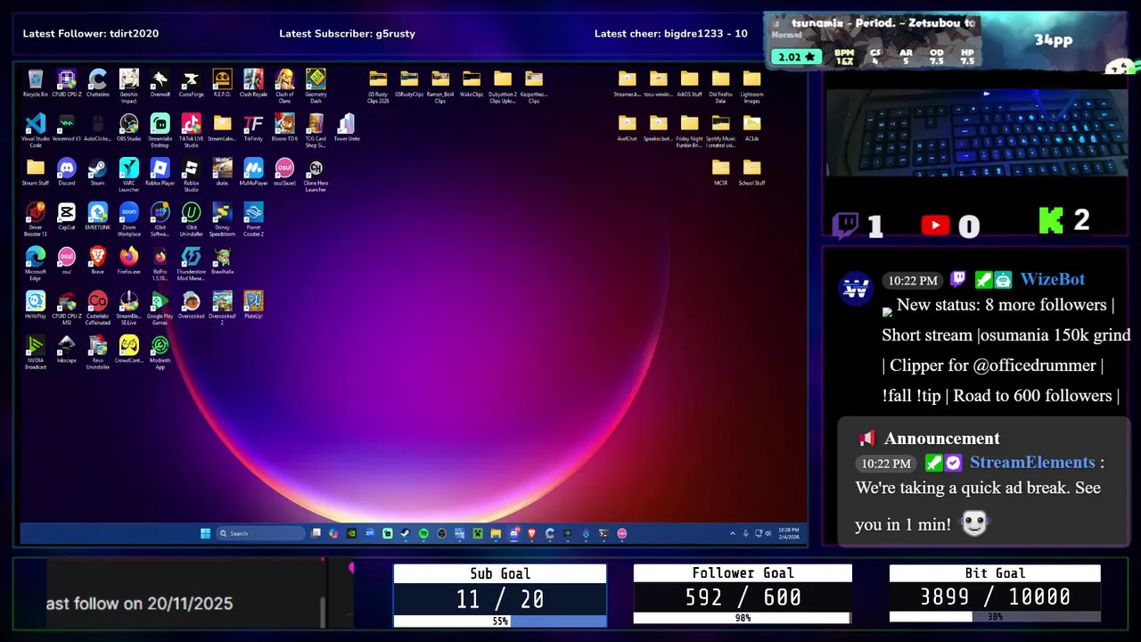The width and height of the screenshot is (1141, 642).
Task: Open Zoom Workplace desktop shortcut
Action: (129, 218)
